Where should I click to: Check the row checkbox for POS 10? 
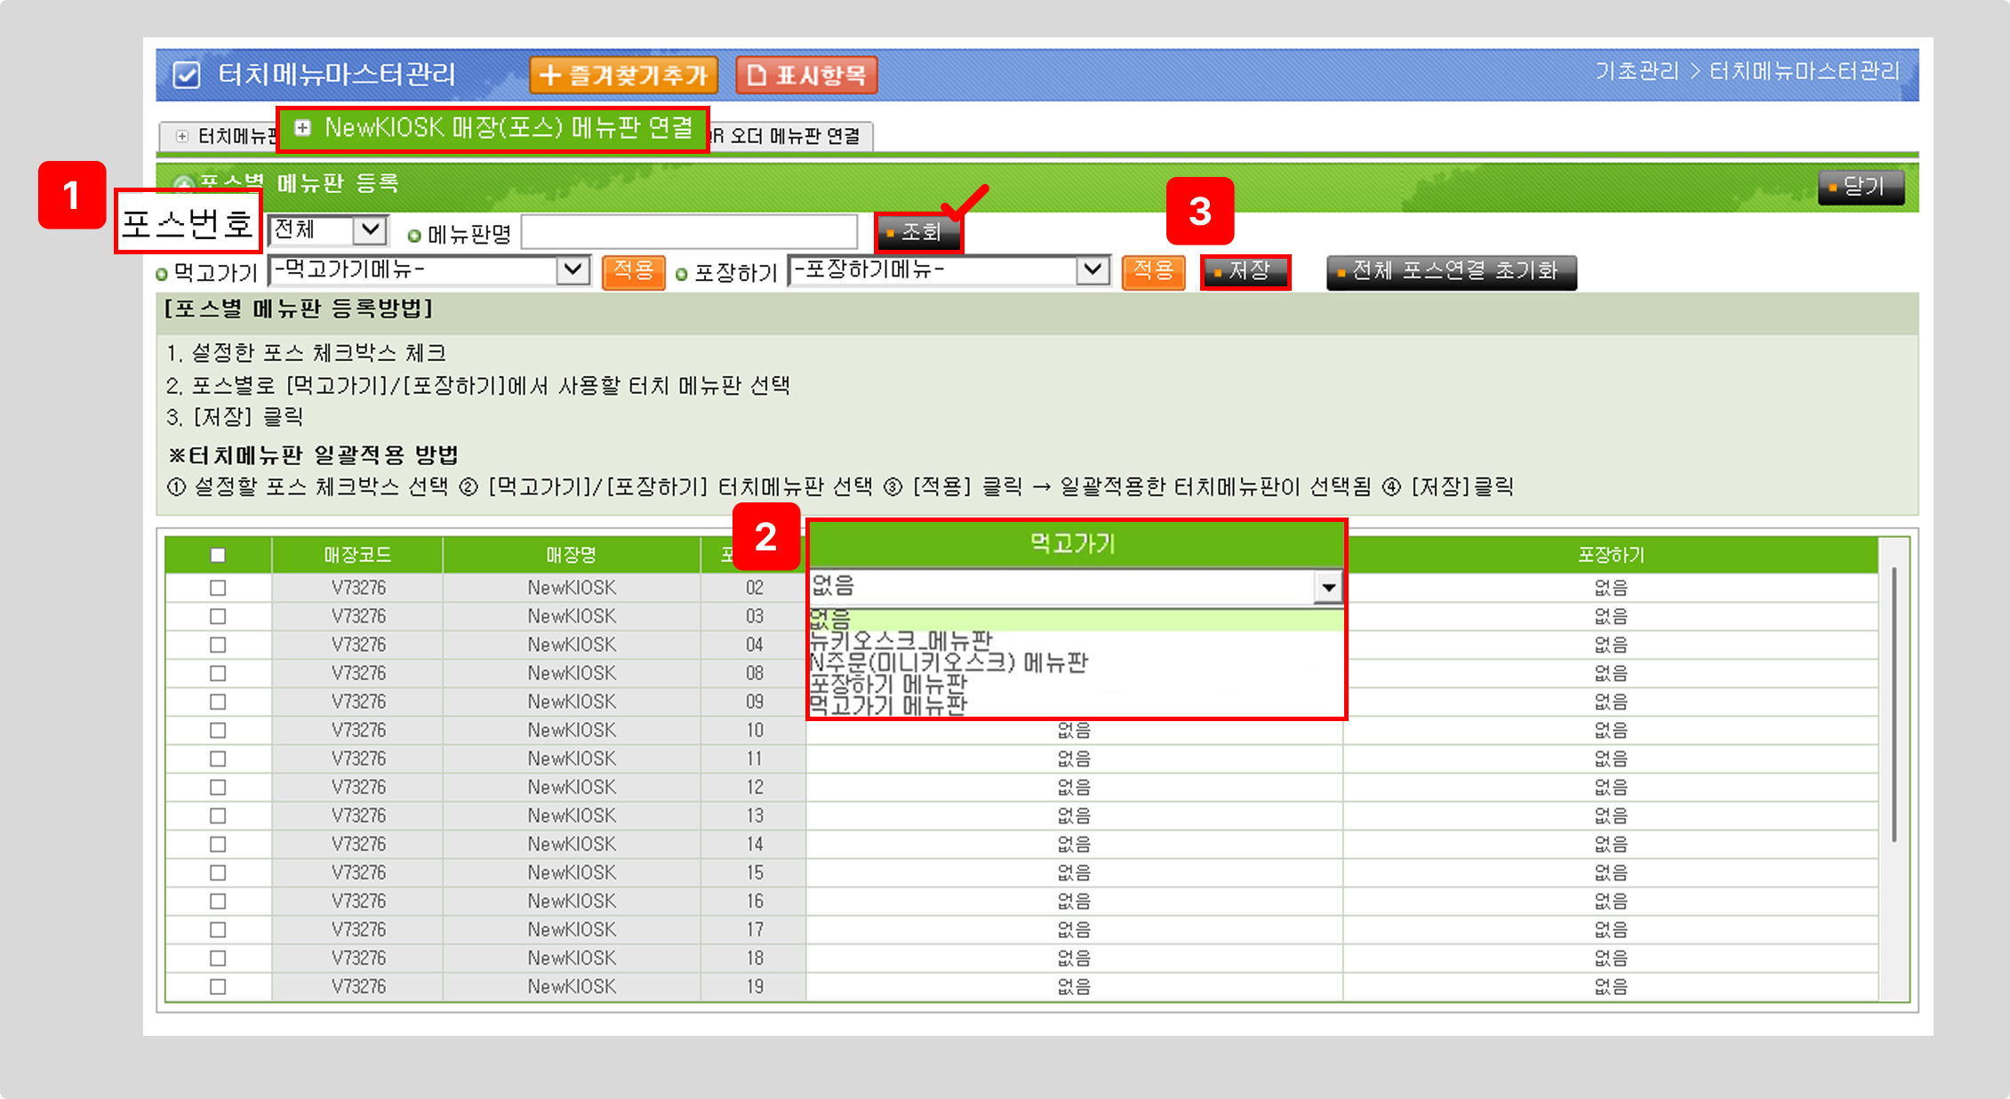[218, 730]
